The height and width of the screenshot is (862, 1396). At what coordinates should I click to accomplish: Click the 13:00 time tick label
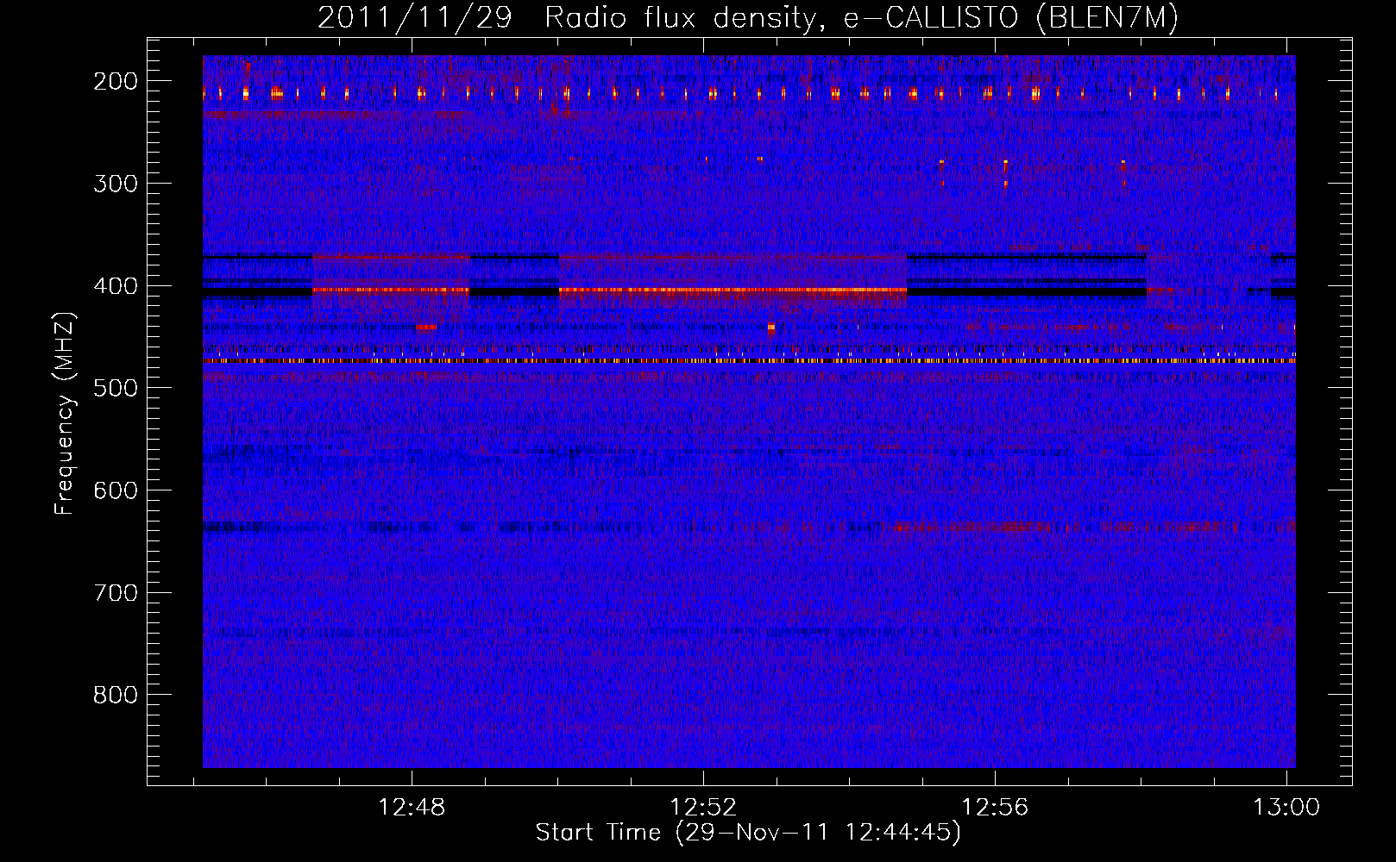1286,808
